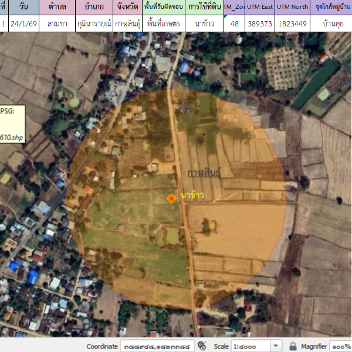Click the จังหวัด column header
This screenshot has height=352, width=352.
click(x=127, y=7)
